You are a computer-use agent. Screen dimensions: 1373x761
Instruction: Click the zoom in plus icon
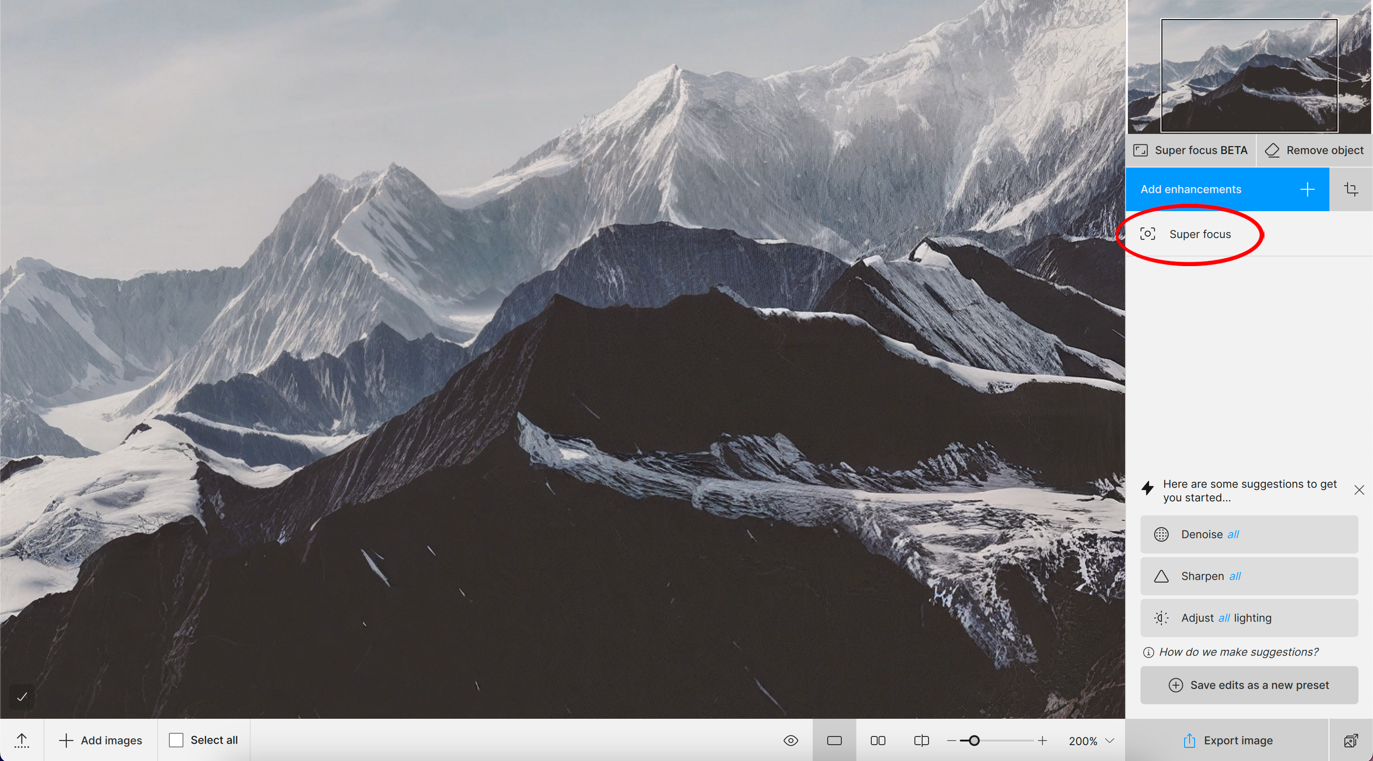[x=1042, y=740]
